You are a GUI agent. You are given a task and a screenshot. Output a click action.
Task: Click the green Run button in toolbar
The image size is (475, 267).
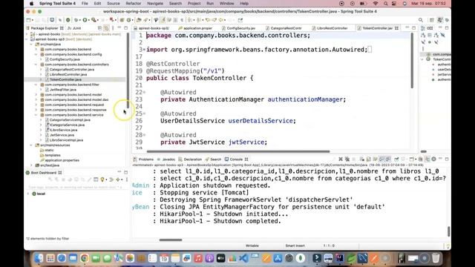point(85,20)
